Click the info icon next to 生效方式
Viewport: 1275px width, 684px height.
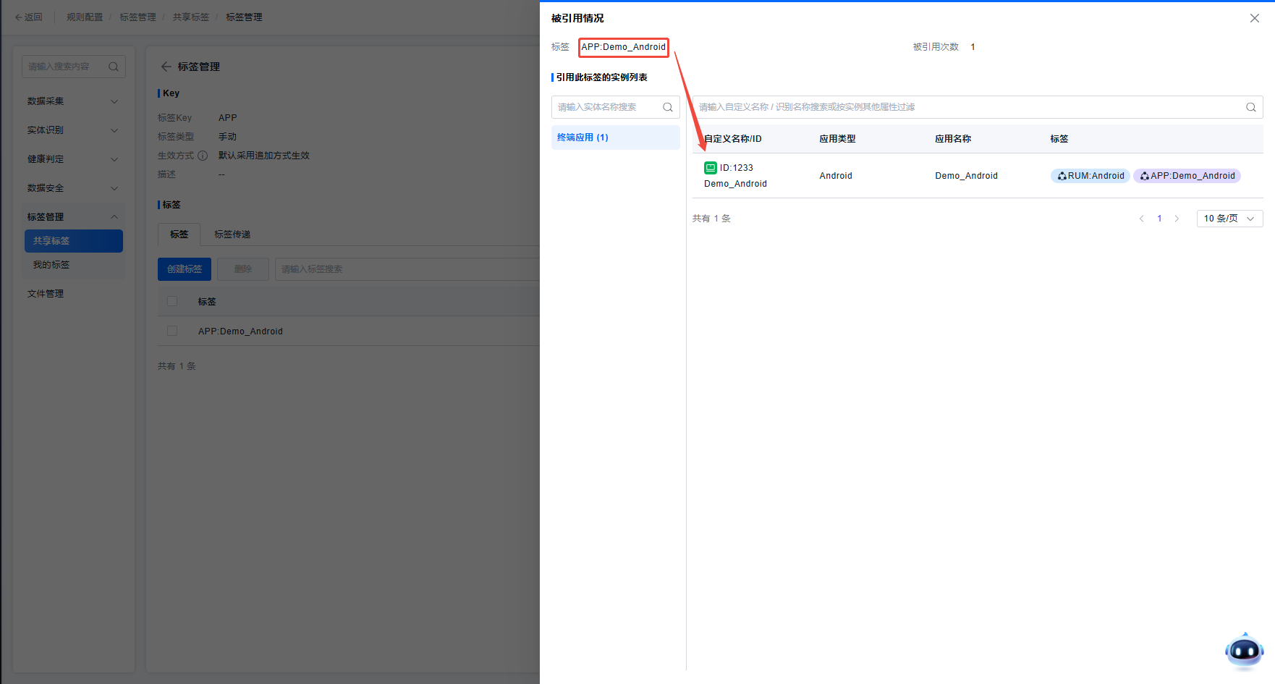tap(203, 156)
